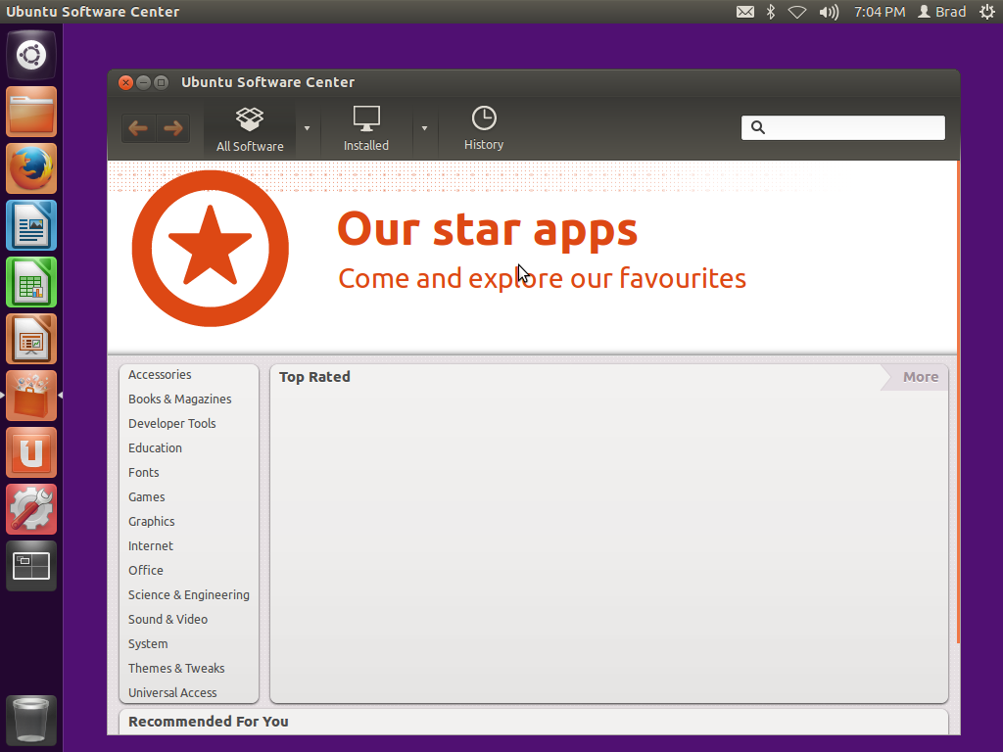The height and width of the screenshot is (752, 1003).
Task: Launch Firefox from the launcher
Action: [31, 168]
